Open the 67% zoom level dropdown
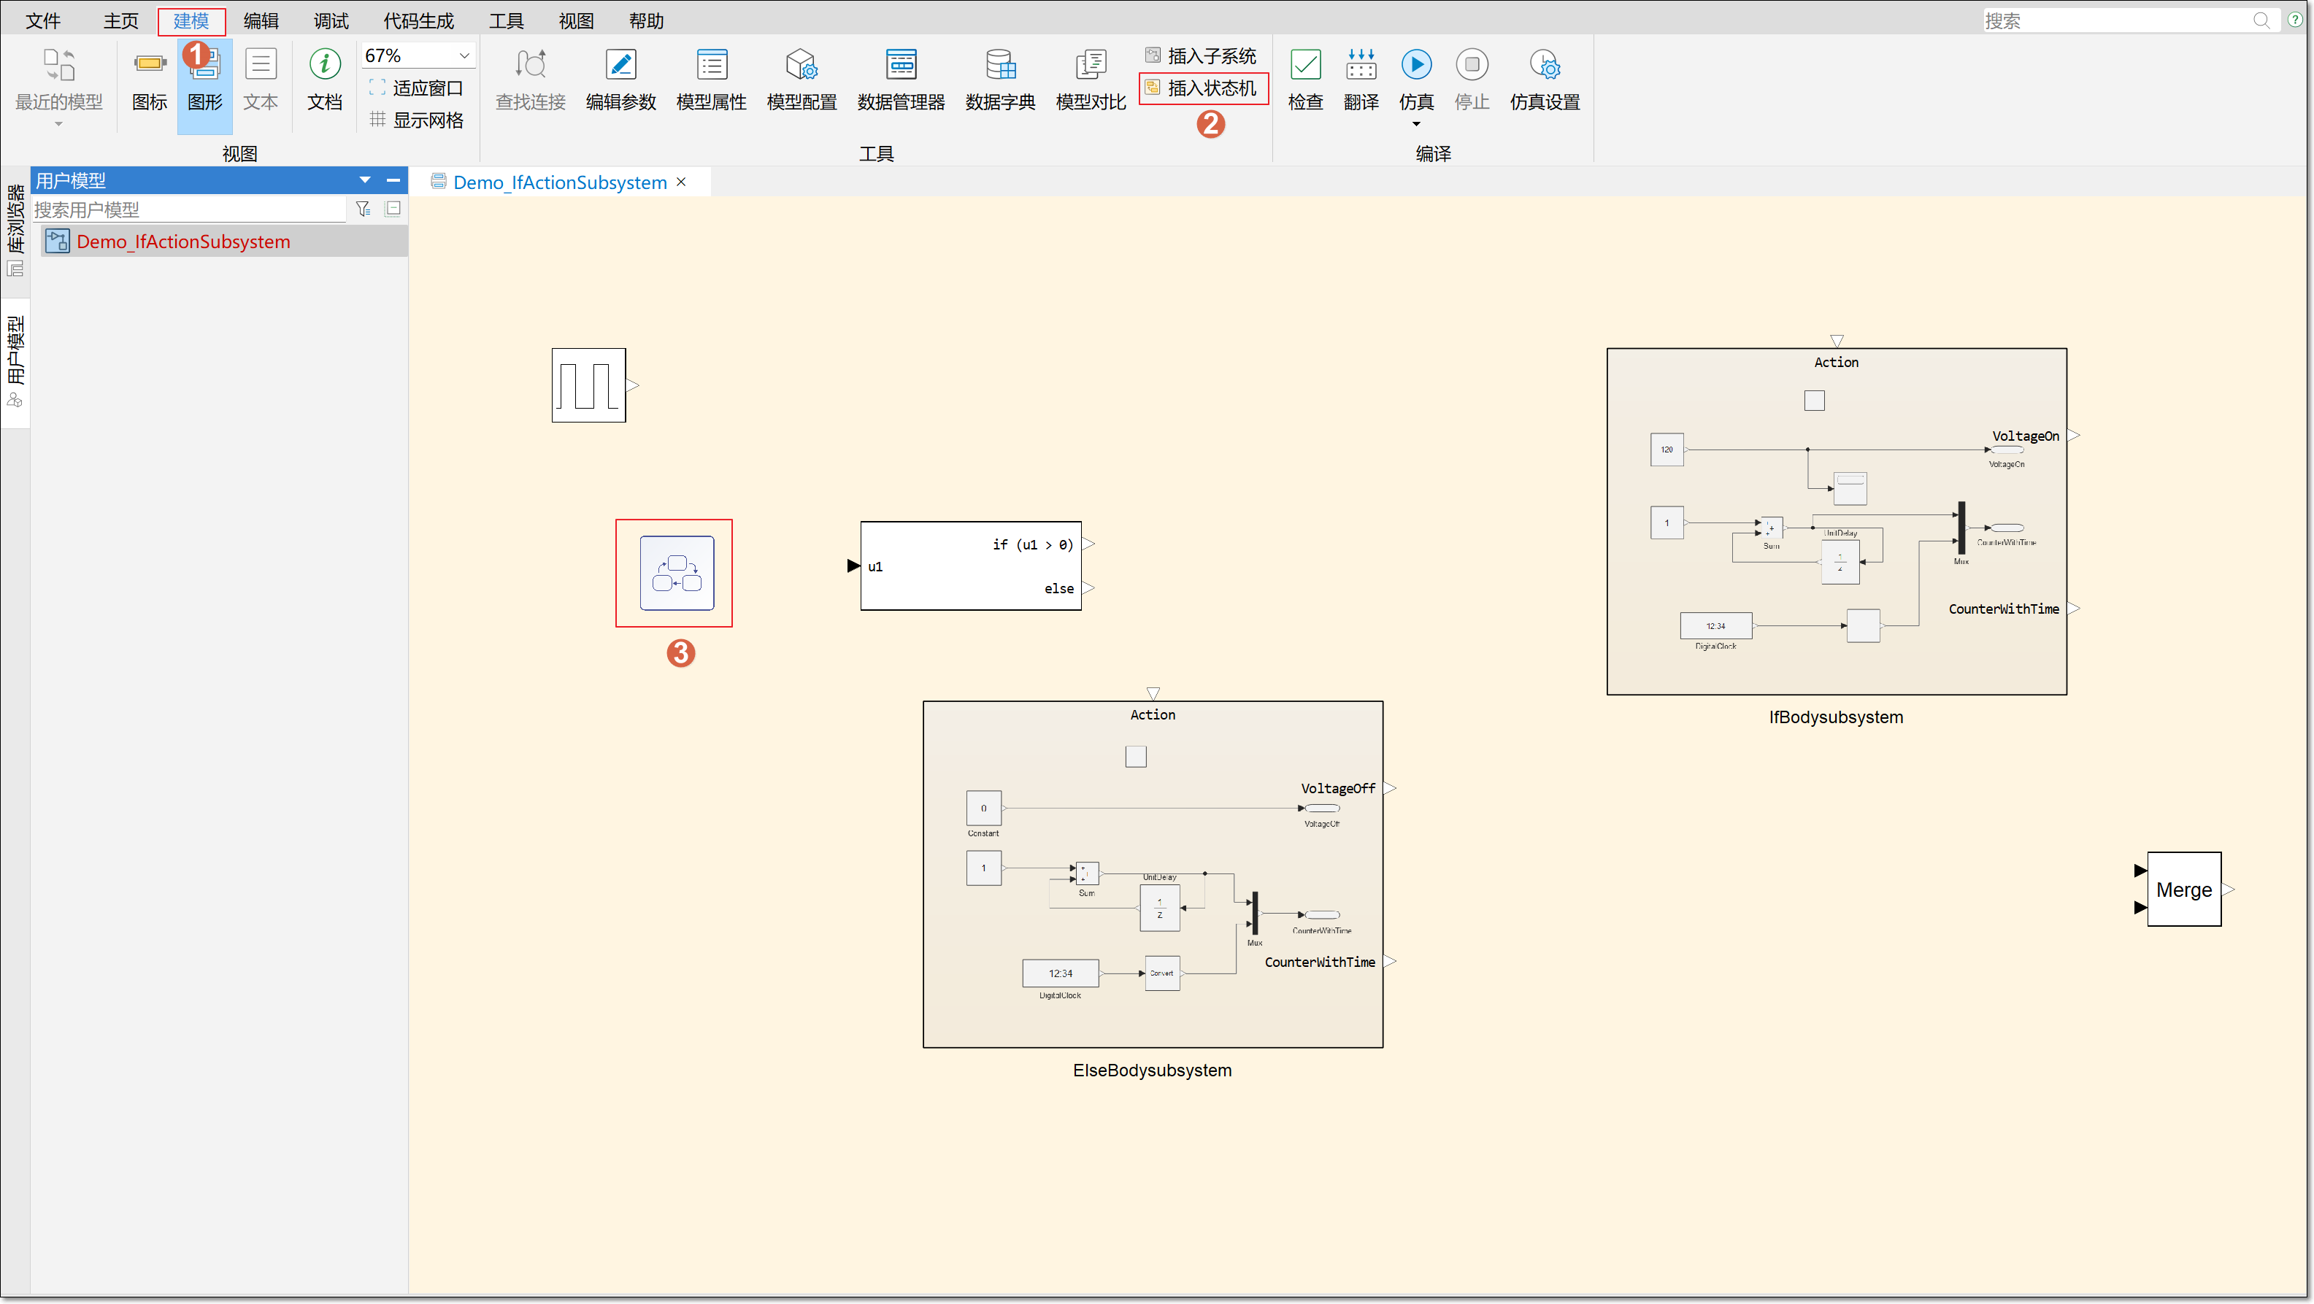The image size is (2314, 1304). [x=464, y=55]
